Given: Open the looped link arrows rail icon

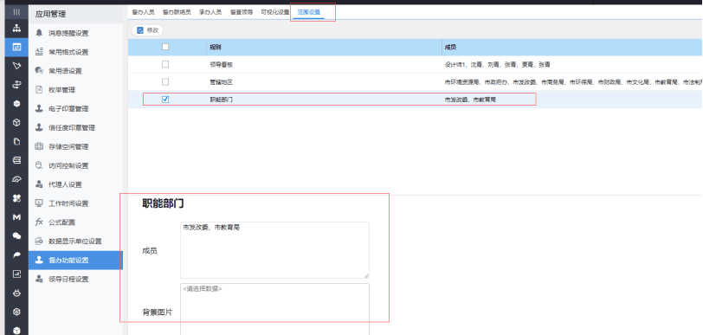Looking at the screenshot, I should pos(16,85).
